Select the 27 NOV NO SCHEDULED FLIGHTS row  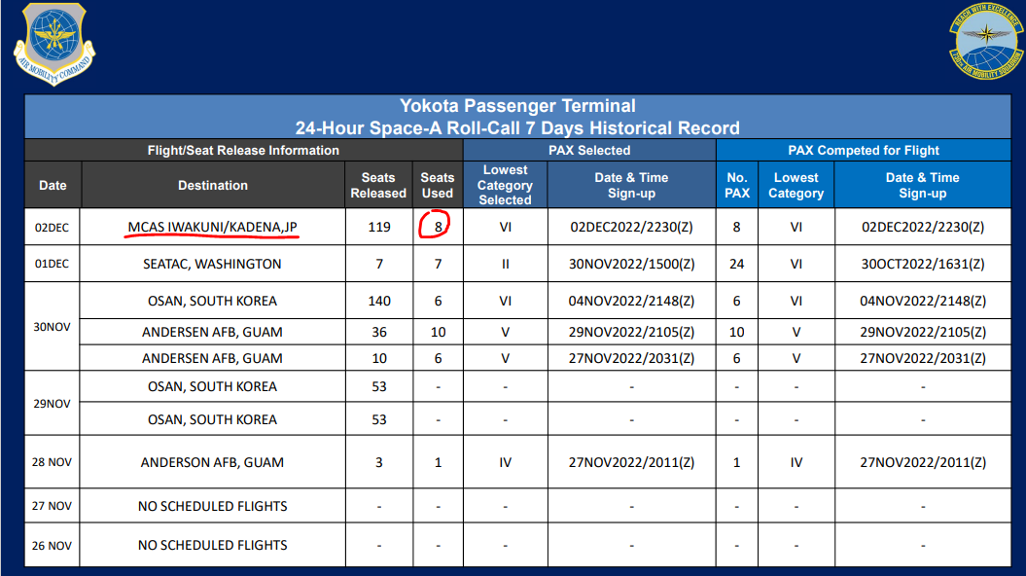pos(517,506)
